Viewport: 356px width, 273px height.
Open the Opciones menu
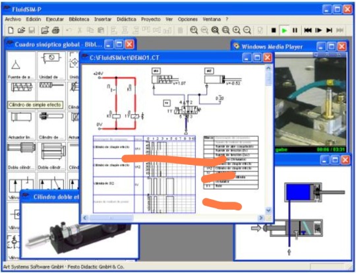pos(187,19)
